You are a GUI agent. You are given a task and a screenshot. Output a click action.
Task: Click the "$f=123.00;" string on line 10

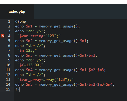pos(30,65)
